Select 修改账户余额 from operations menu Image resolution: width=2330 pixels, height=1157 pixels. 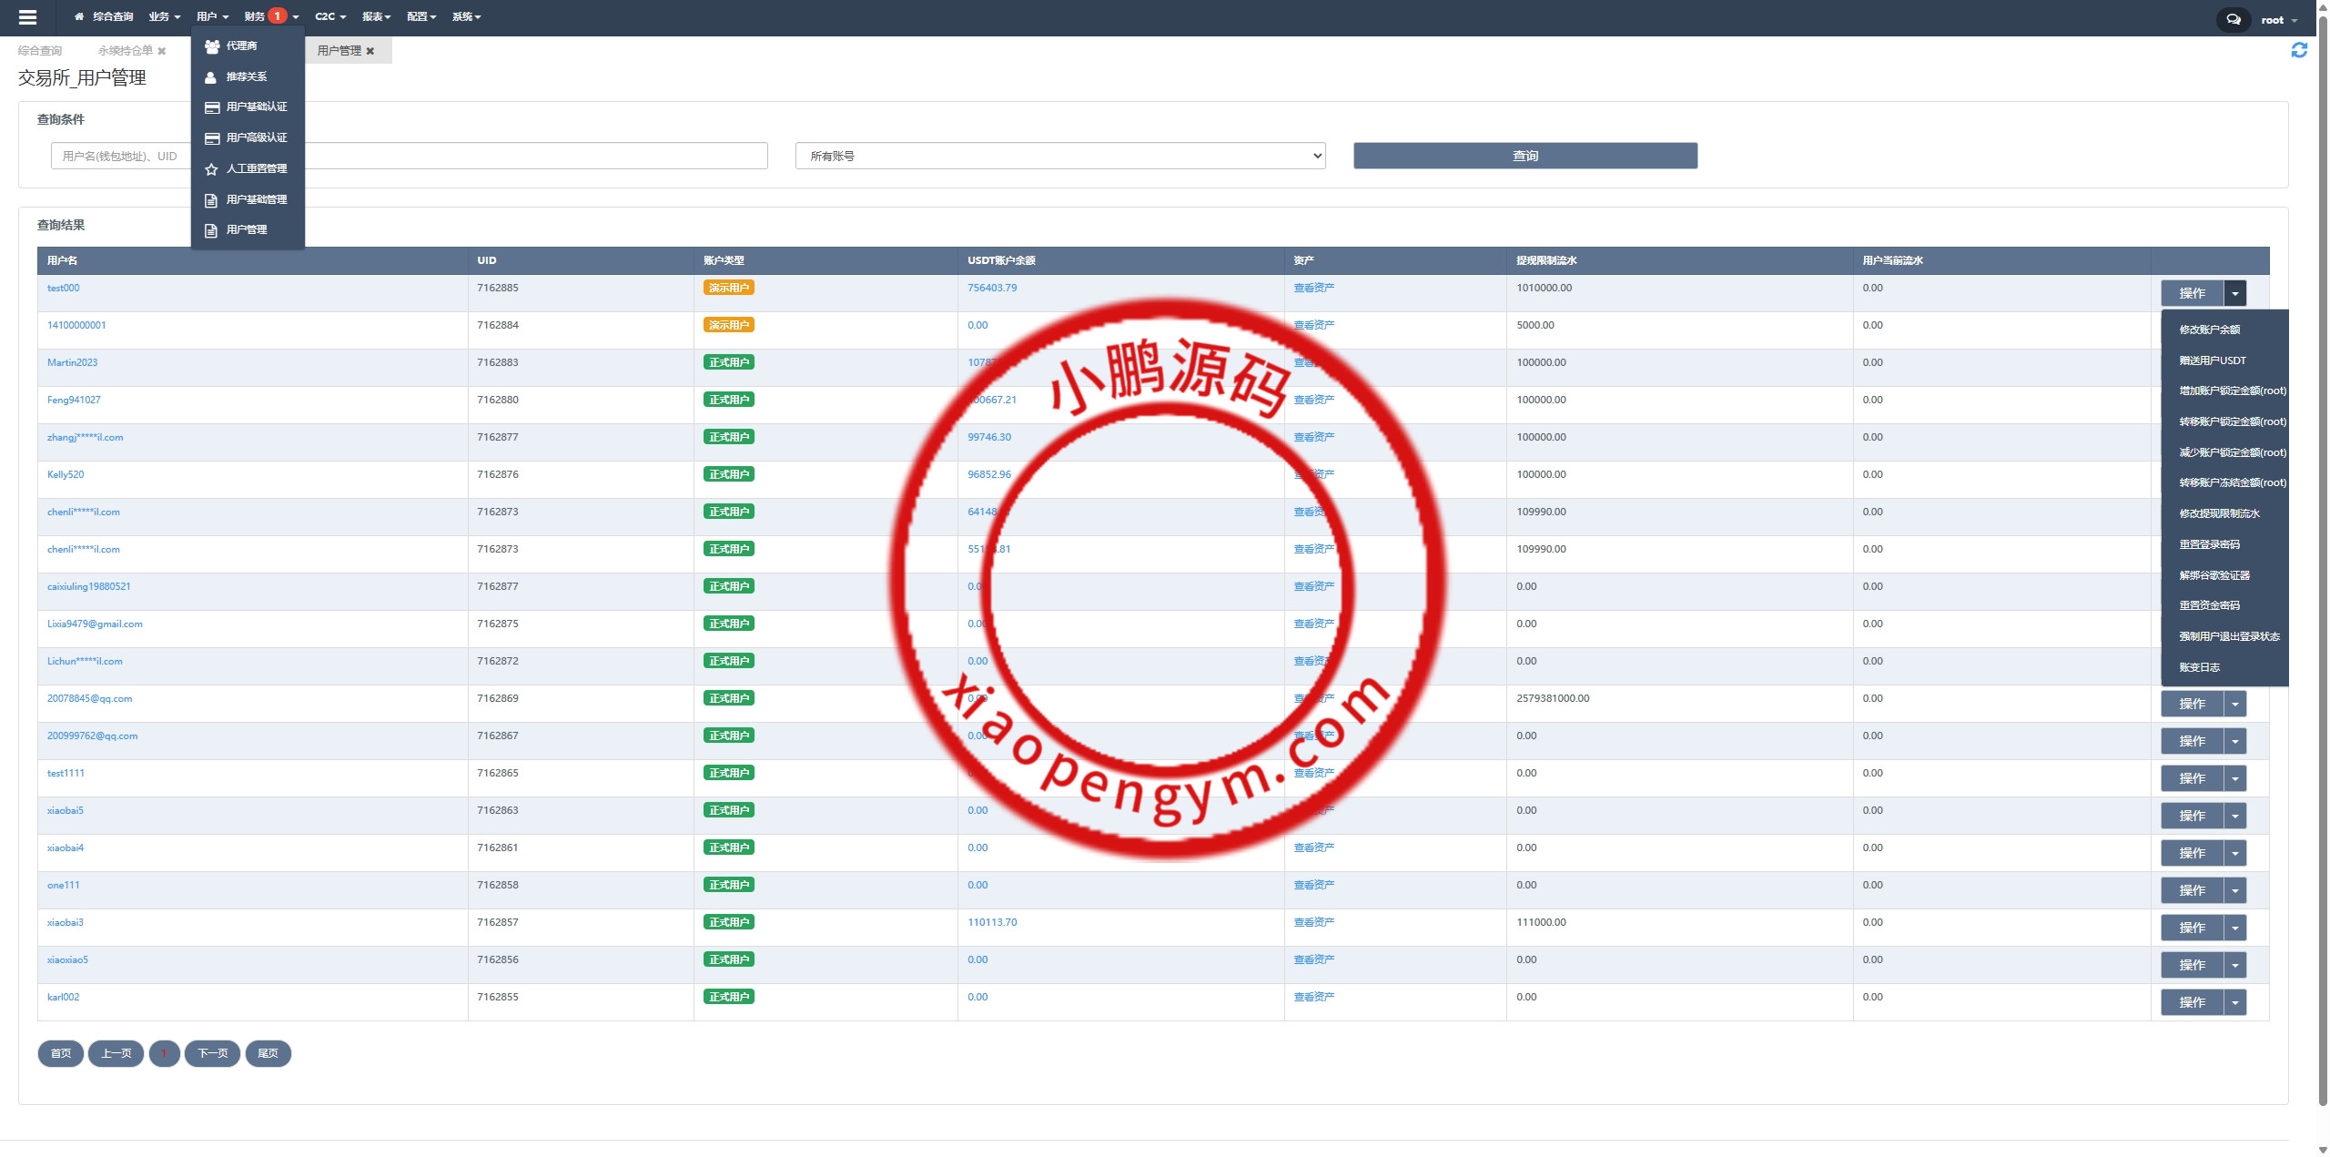2209,330
